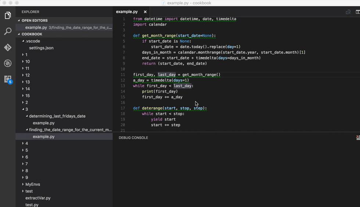Click the split editor icon

click(358, 12)
